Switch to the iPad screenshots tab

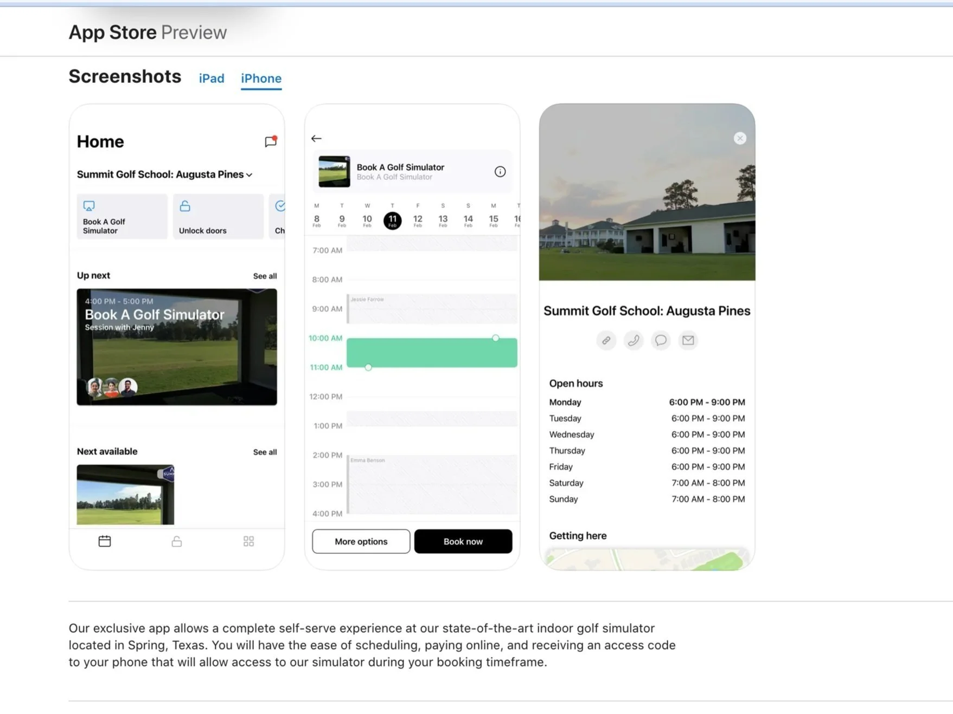point(212,79)
